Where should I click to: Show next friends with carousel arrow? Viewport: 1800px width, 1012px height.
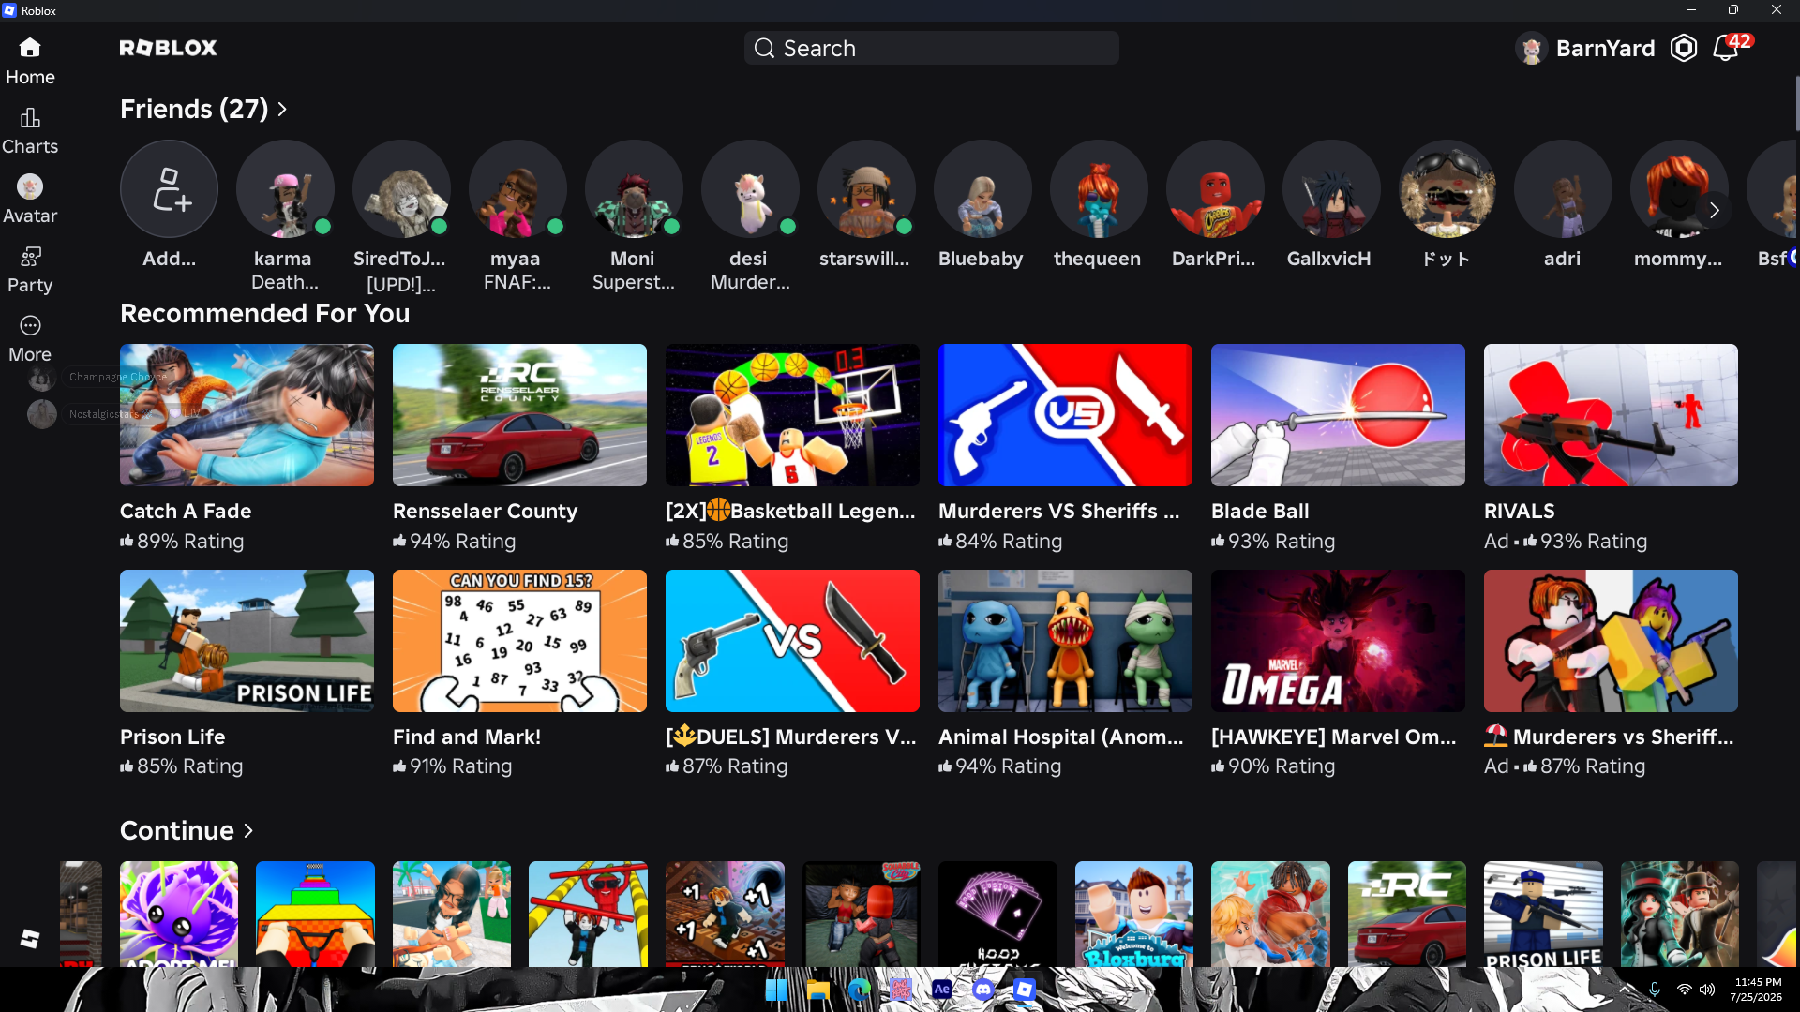click(x=1714, y=210)
